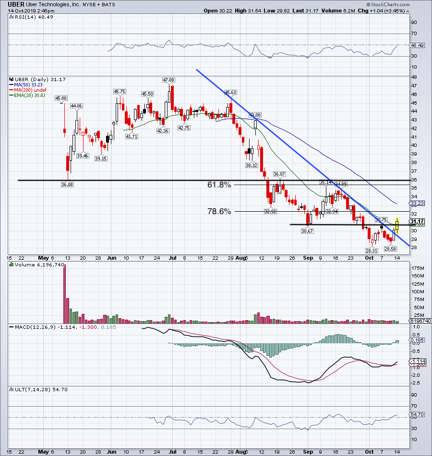Viewport: 432px width, 456px height.
Task: Click the MA(200) undef legend entry
Action: tap(28, 90)
